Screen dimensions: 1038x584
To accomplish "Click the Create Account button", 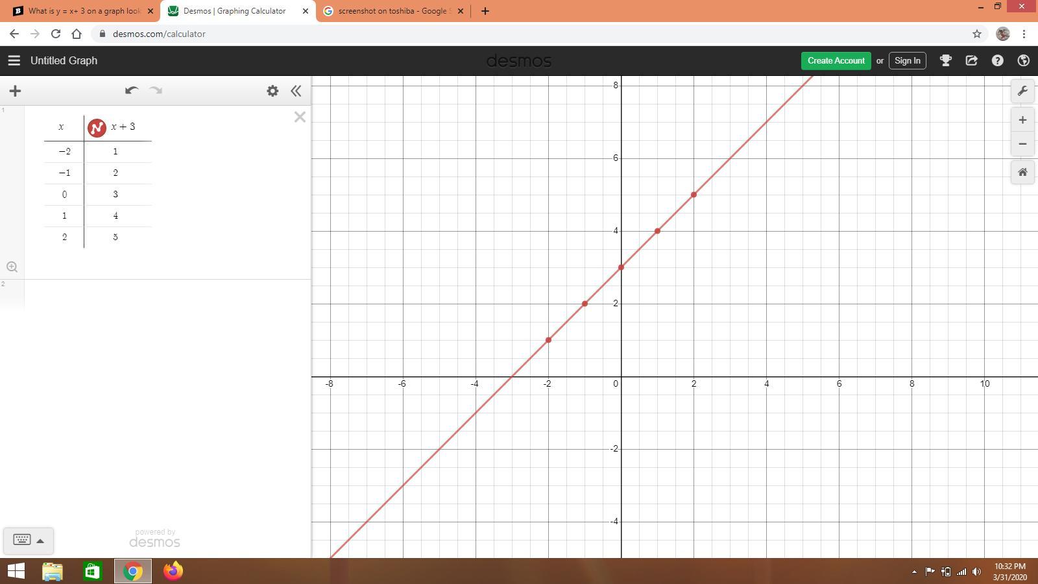I will tap(836, 60).
